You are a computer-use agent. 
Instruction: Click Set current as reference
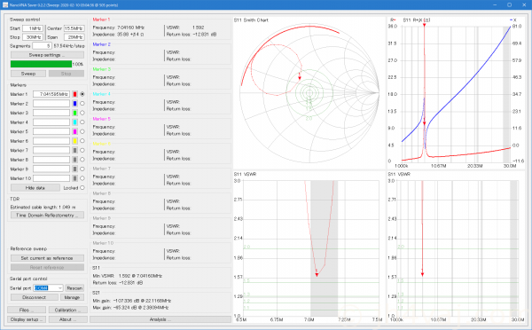coord(47,258)
